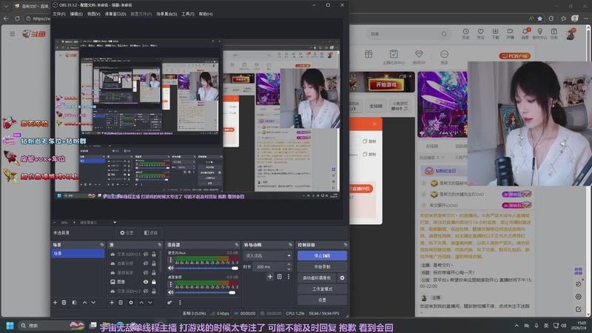Viewport: 592px width, 333px height.
Task: Open 主播任务中心 clipboard icon
Action: [x=394, y=57]
